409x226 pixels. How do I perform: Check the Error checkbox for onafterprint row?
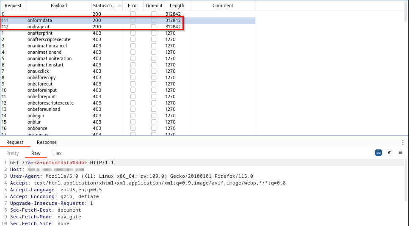click(x=133, y=33)
